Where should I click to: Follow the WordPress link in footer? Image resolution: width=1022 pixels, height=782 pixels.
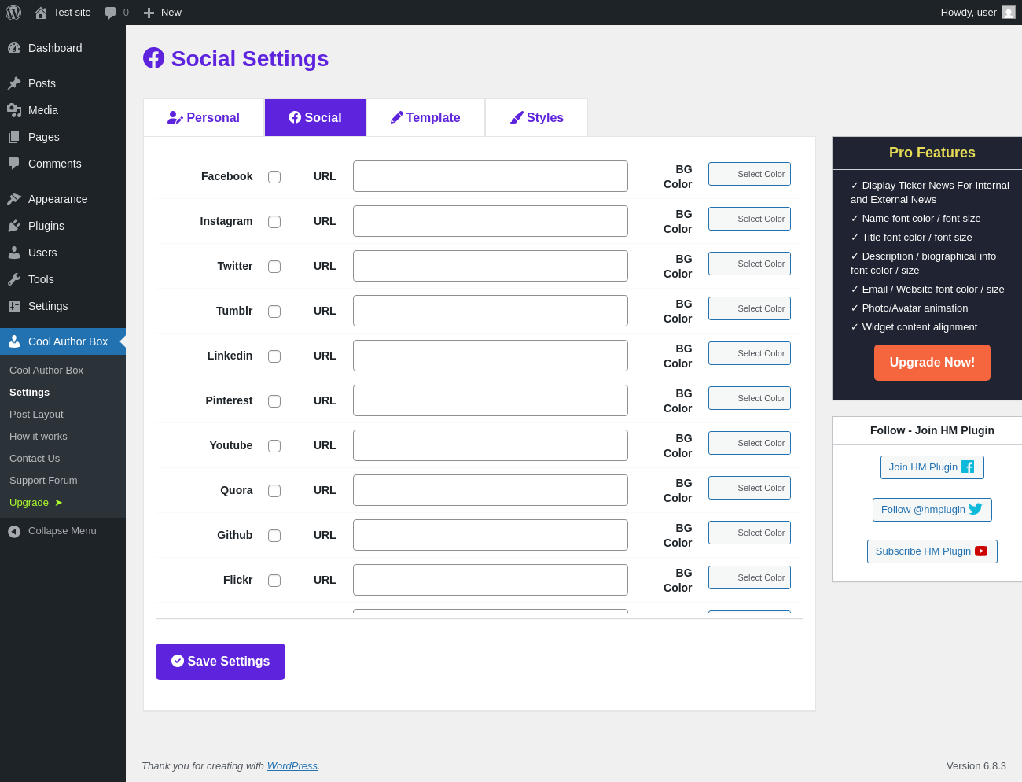tap(292, 766)
